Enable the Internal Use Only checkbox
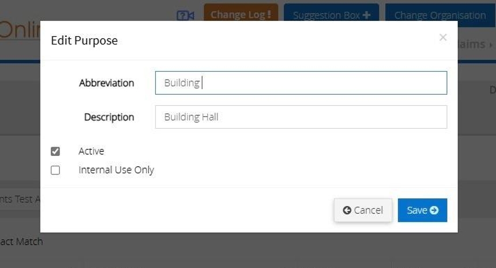496x268 pixels. click(55, 170)
